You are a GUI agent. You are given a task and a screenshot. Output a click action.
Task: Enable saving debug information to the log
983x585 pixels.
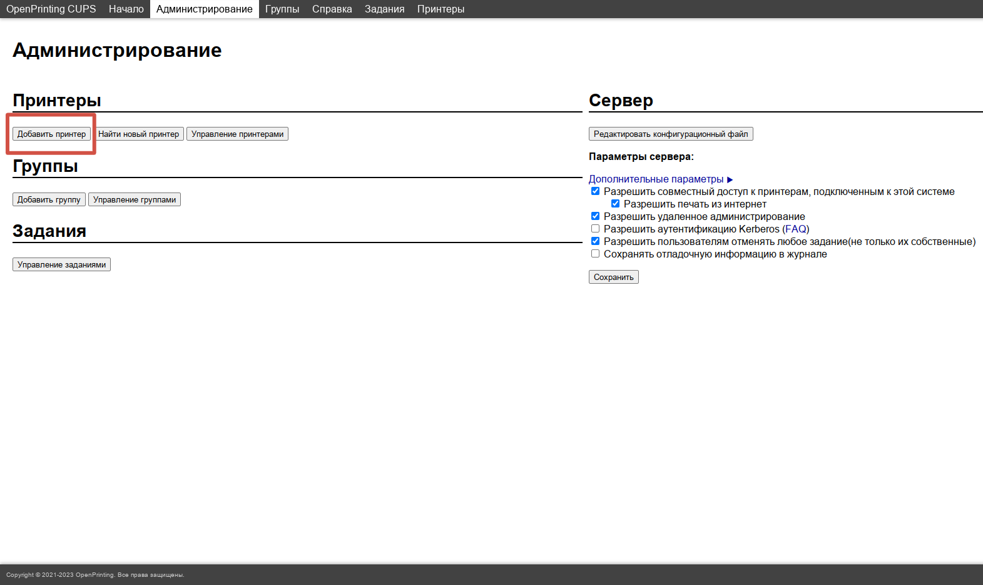point(595,254)
